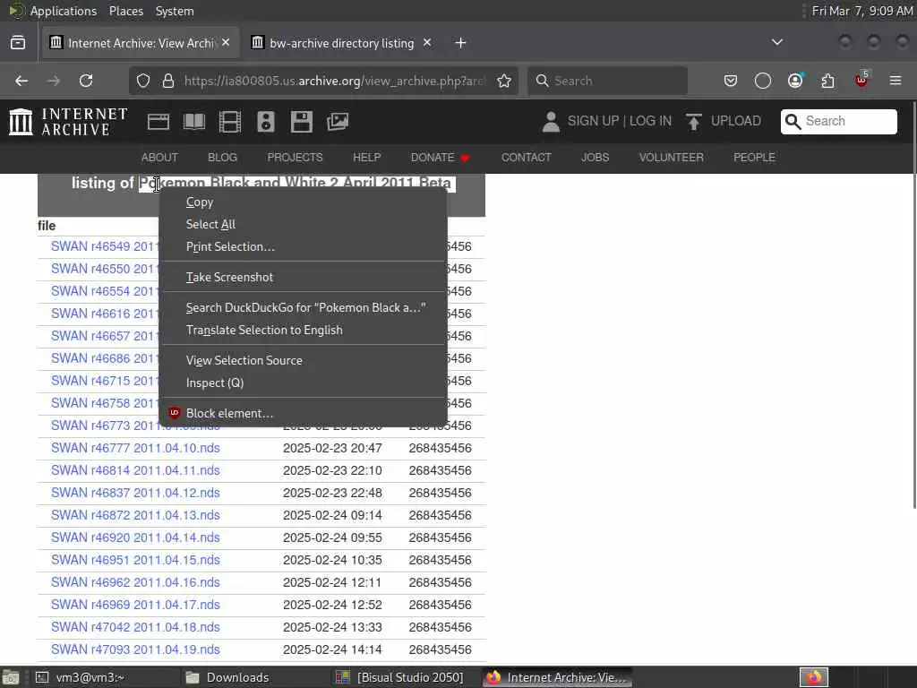The width and height of the screenshot is (917, 688).
Task: Open SWAN r46920 2011.04.14.nds file link
Action: click(x=135, y=537)
